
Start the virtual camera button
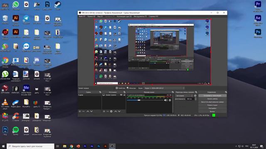(212, 102)
